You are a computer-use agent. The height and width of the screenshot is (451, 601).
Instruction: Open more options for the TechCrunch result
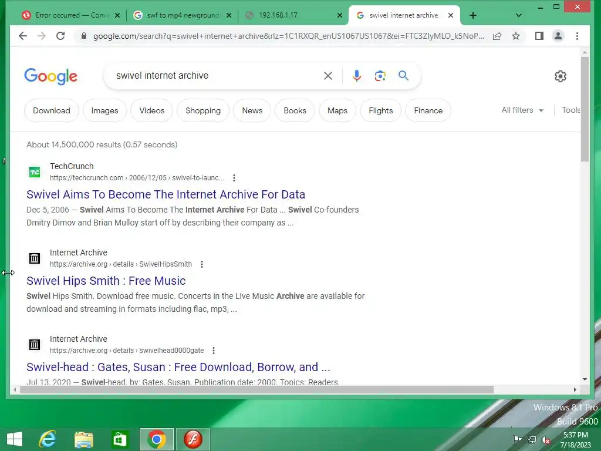[234, 178]
